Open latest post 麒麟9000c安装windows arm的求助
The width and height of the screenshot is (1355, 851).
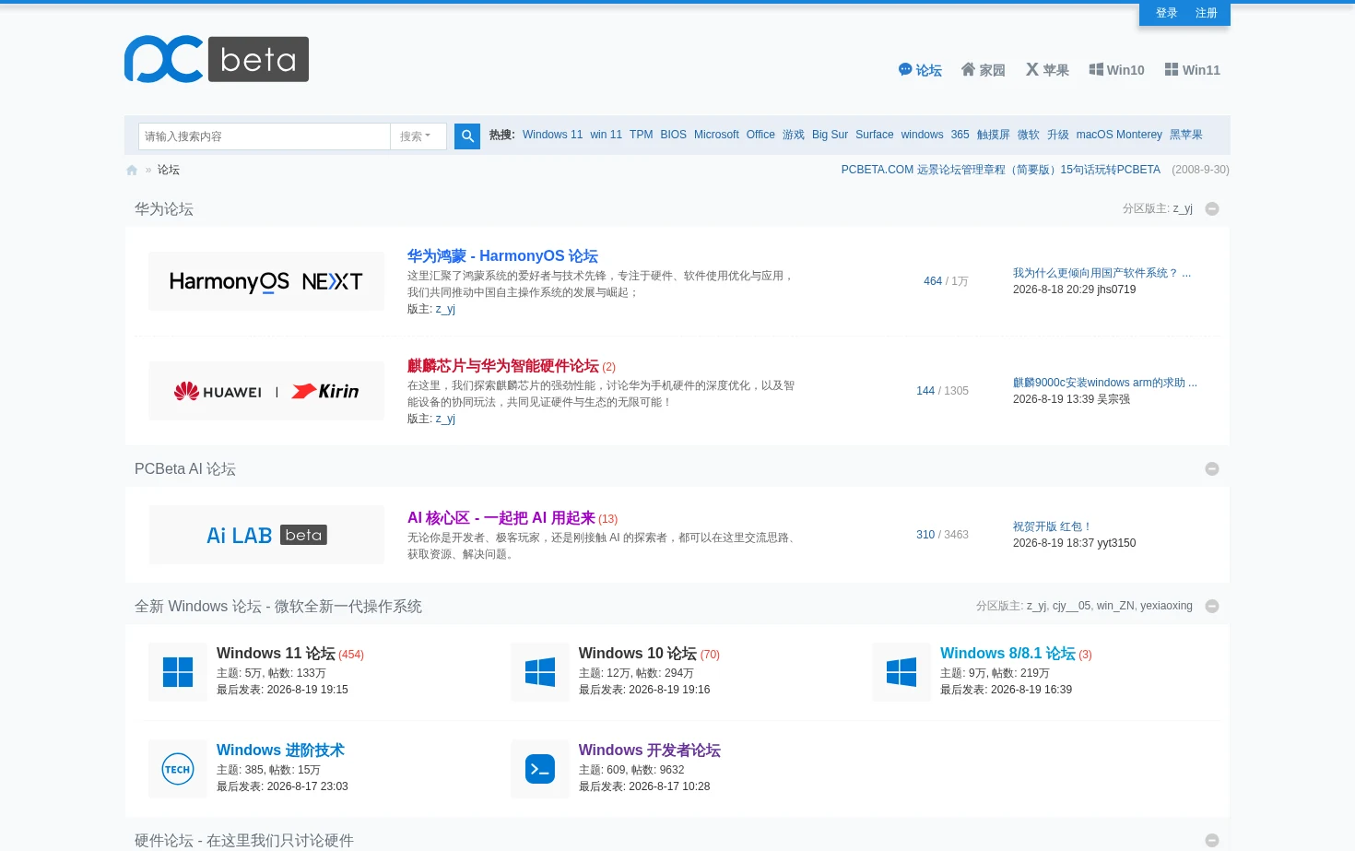coord(1105,383)
